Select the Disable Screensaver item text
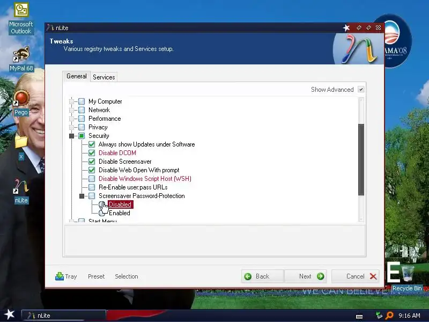 tap(125, 162)
